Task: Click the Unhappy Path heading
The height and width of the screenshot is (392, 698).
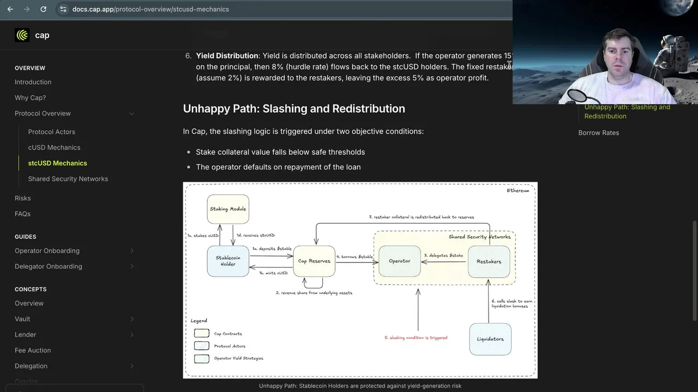Action: click(x=294, y=108)
